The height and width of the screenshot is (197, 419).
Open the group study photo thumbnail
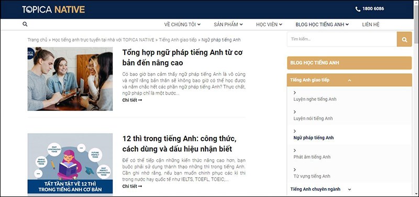tap(70, 79)
